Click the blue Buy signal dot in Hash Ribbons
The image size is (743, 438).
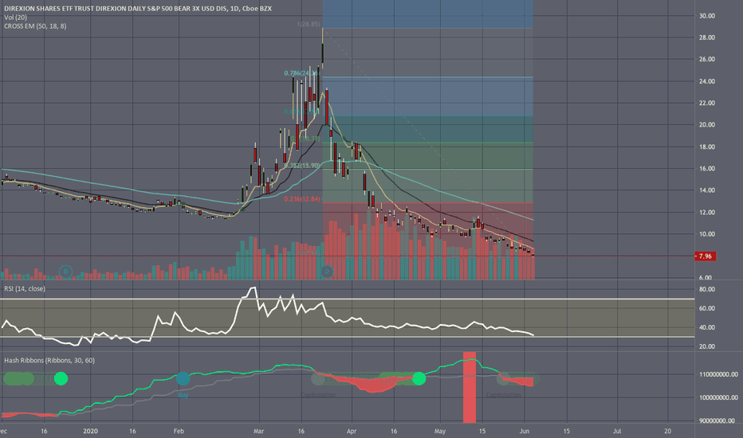pos(183,378)
